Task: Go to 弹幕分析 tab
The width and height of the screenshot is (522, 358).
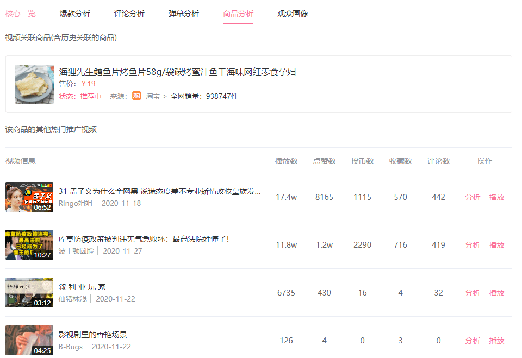Action: 184,14
